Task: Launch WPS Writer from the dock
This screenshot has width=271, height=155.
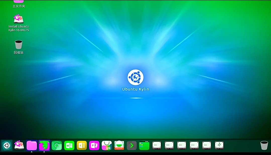Action: pyautogui.click(x=69, y=145)
